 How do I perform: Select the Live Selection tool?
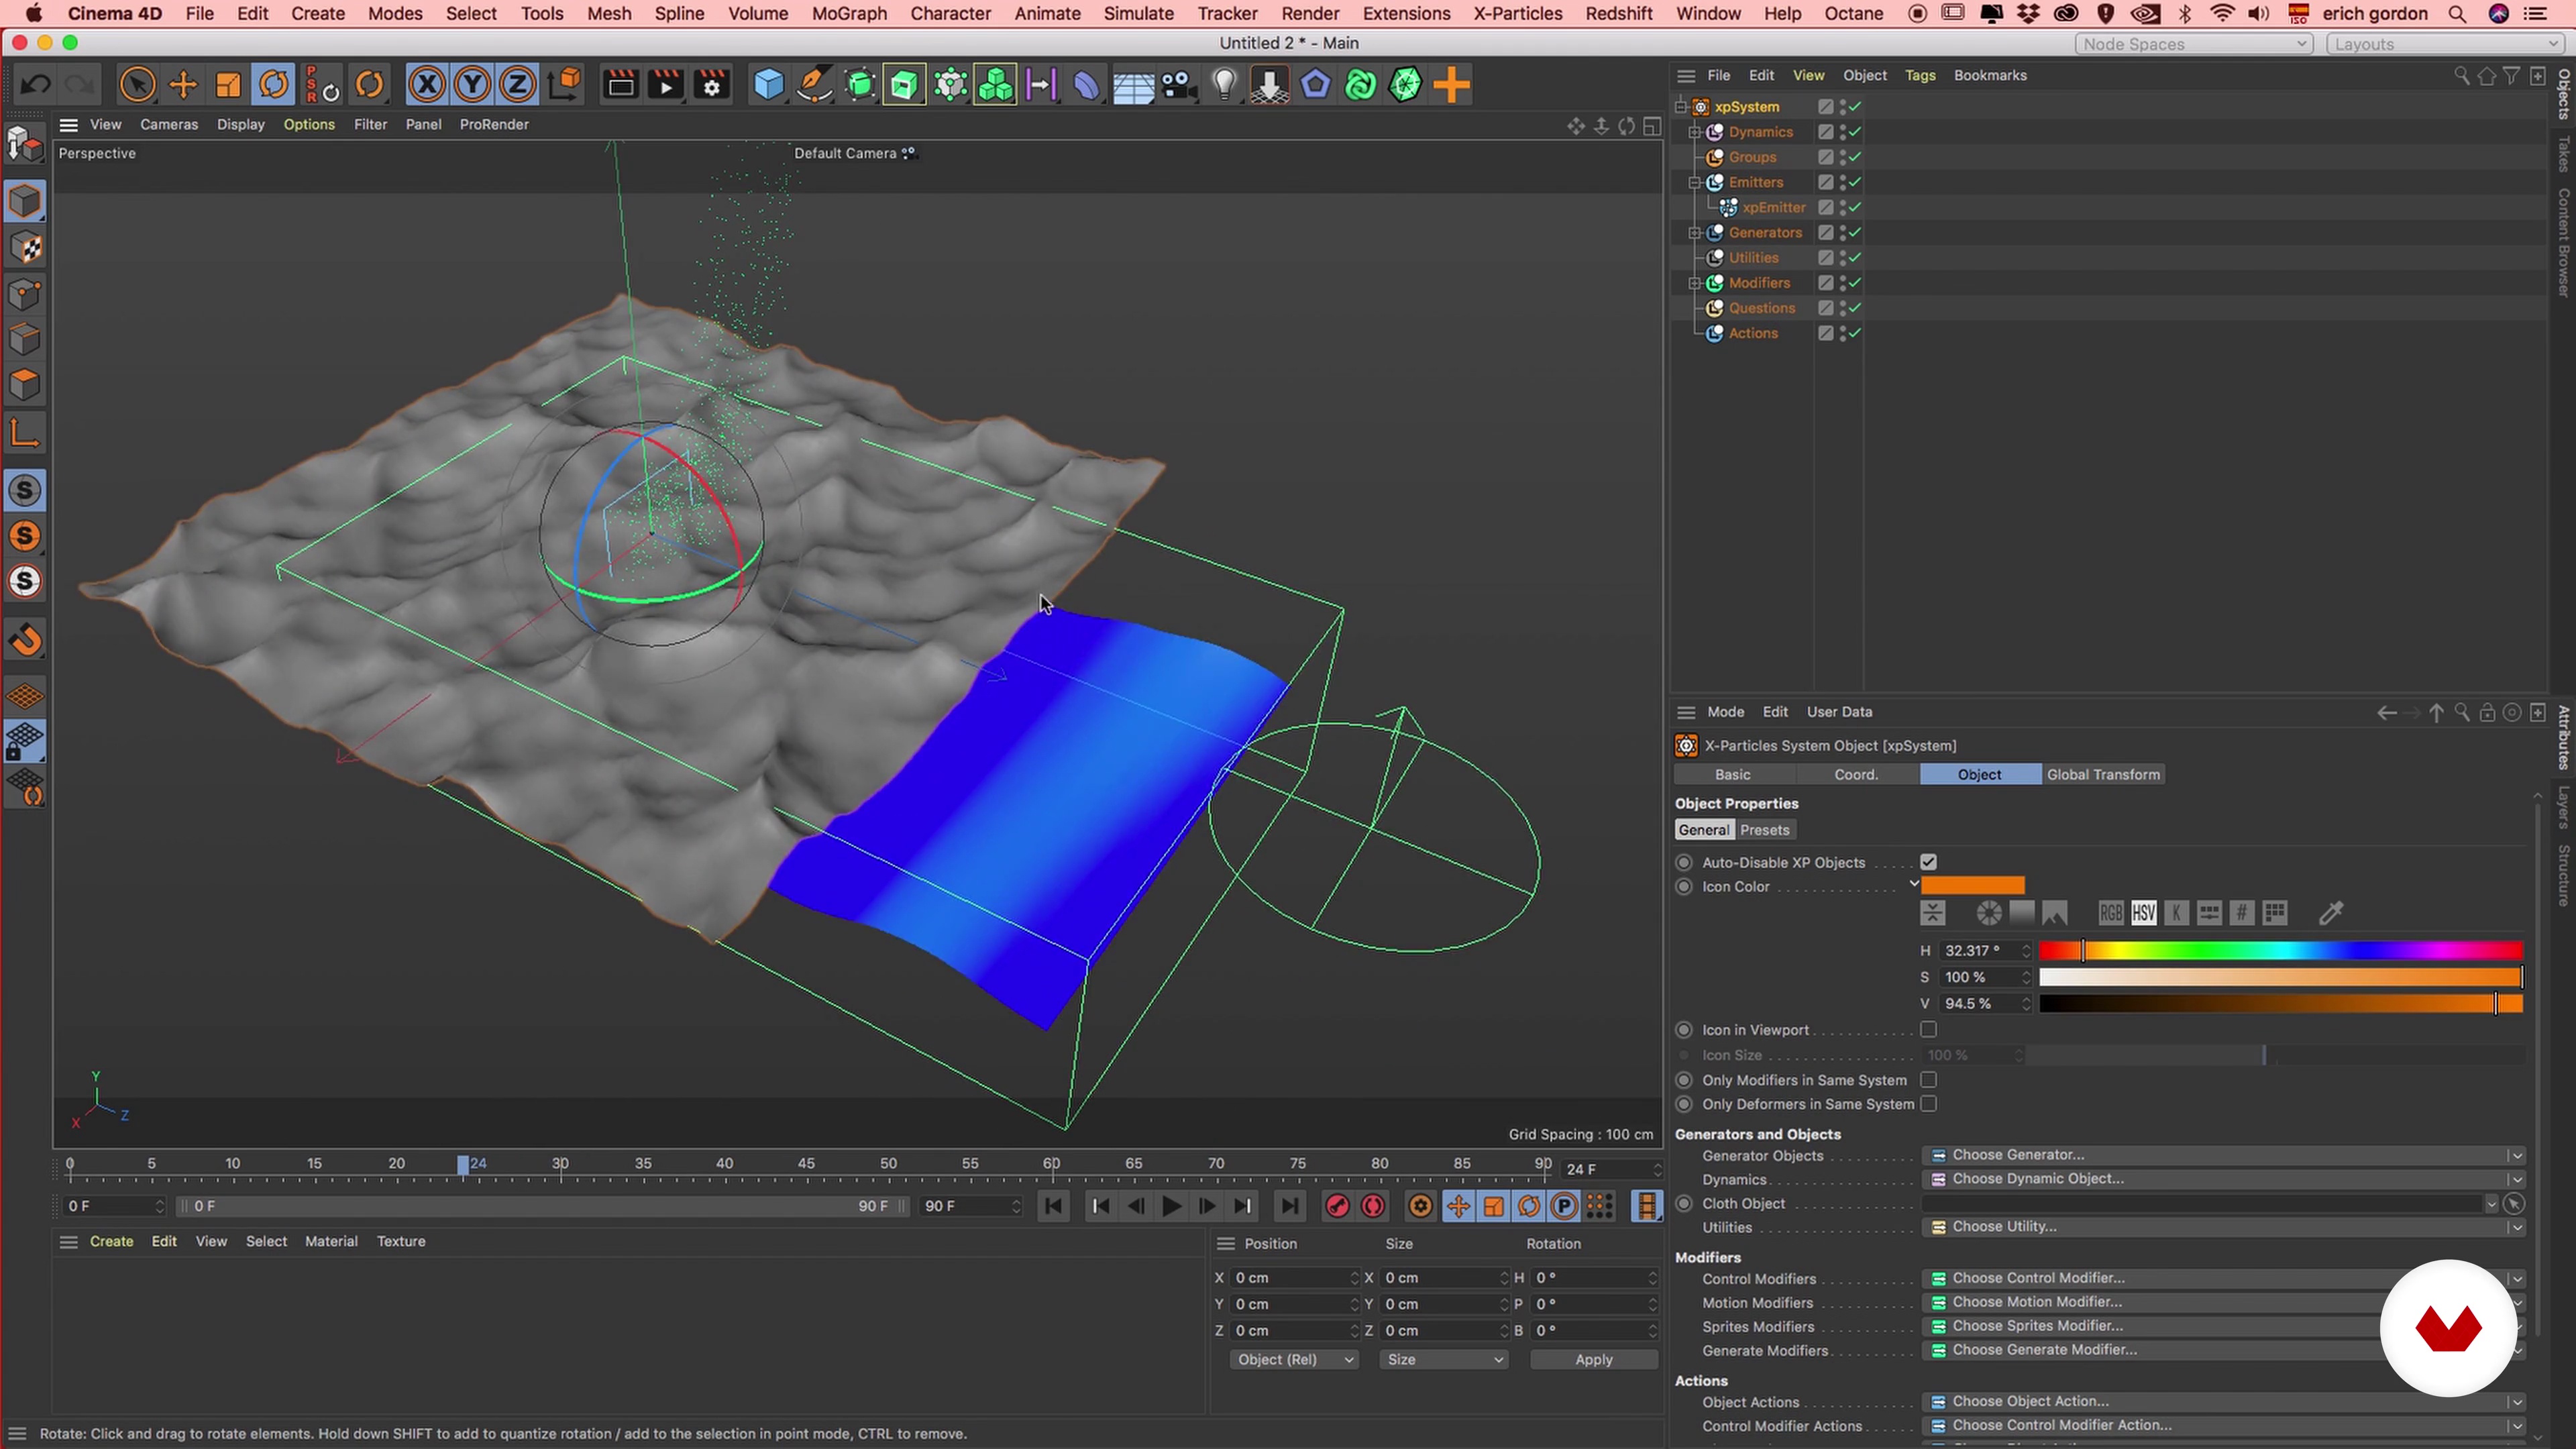pyautogui.click(x=137, y=85)
